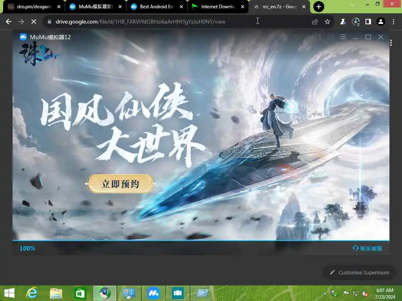Screen dimensions: 402x301
Task: Stop loading the page with X button
Action: [34, 22]
